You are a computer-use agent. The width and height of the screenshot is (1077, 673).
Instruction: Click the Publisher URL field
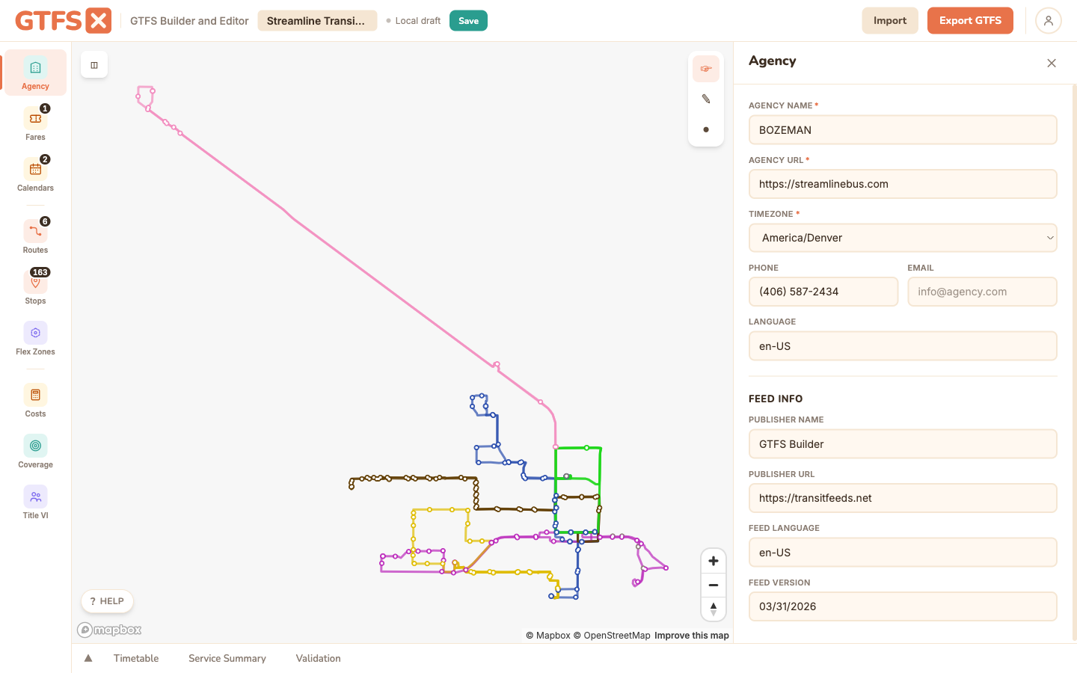pyautogui.click(x=903, y=498)
